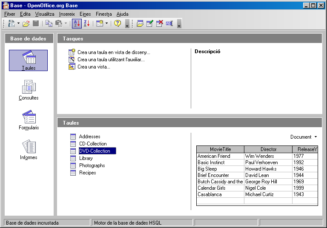
Task: Select the Informes database section
Action: [x=29, y=150]
